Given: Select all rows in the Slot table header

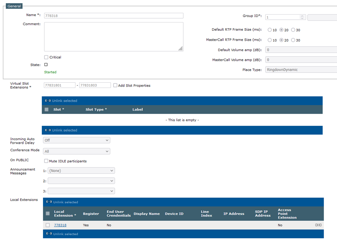Looking at the screenshot, I should (47, 109).
